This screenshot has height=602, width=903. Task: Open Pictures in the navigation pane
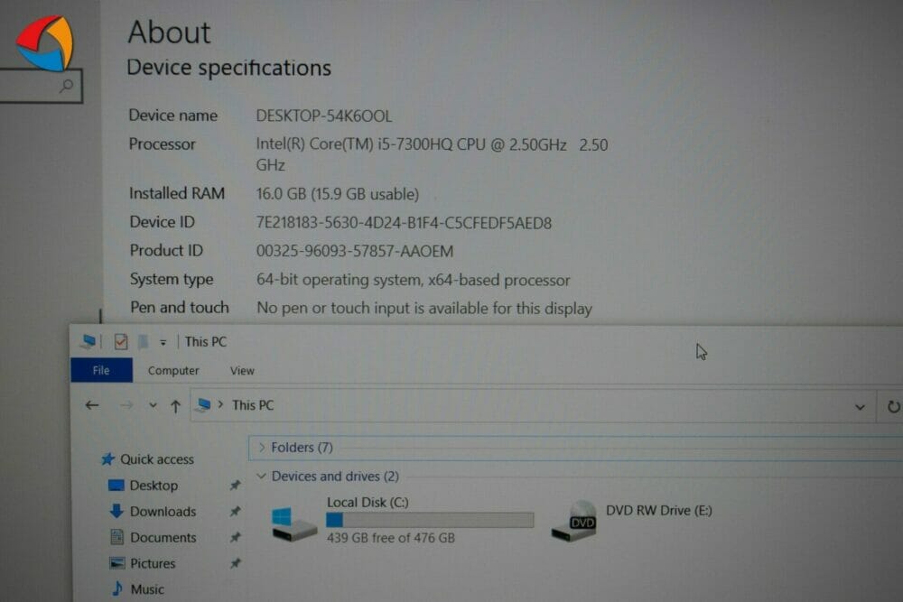tap(153, 563)
